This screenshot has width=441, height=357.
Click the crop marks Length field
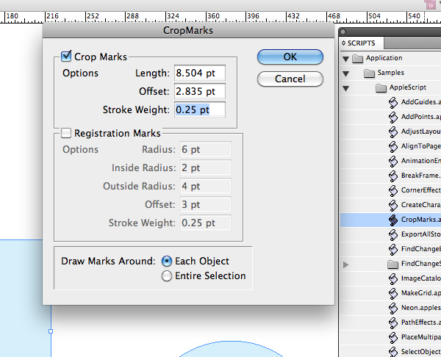click(x=200, y=73)
